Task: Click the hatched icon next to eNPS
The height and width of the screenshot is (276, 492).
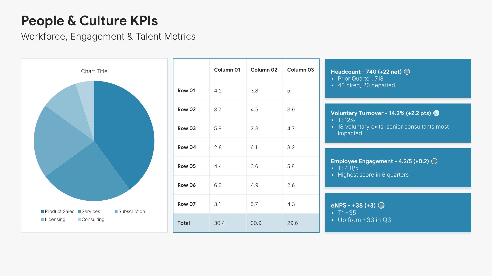Action: click(381, 205)
